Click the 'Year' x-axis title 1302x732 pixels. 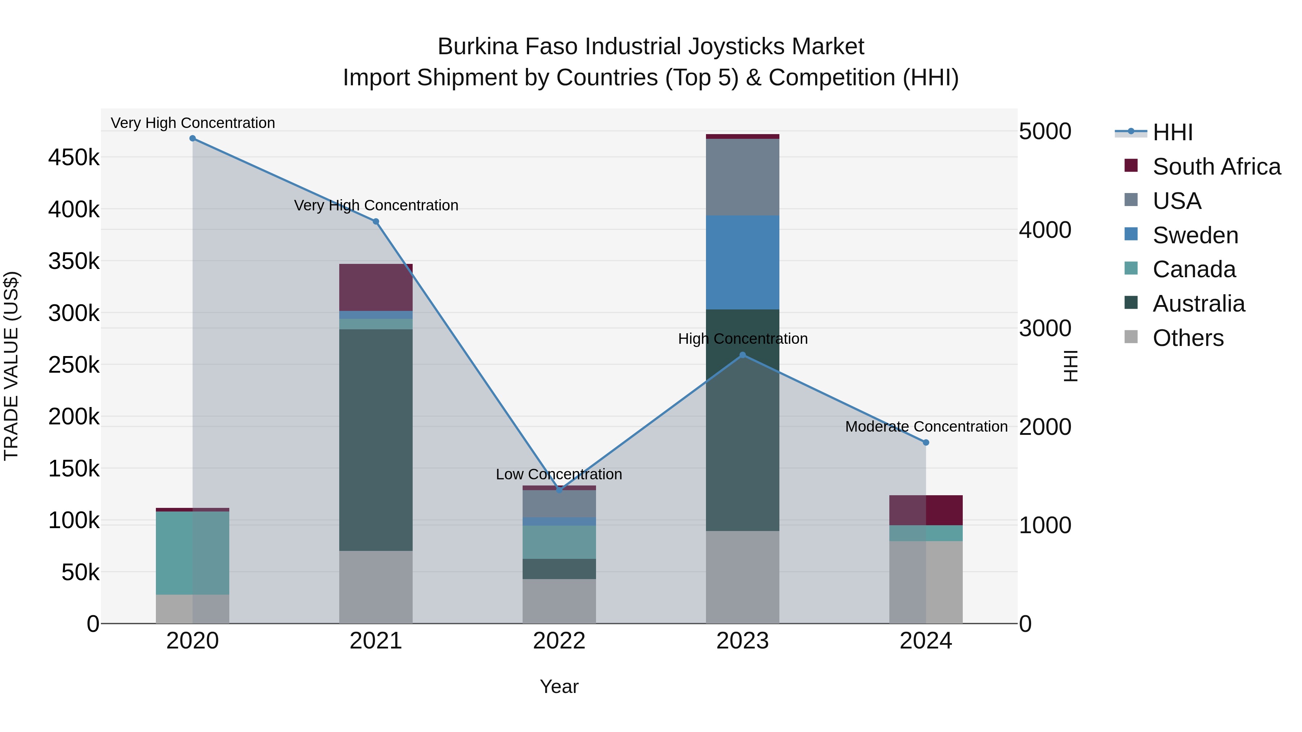(559, 686)
